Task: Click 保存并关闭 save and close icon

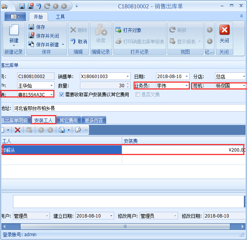Action: [x=32, y=36]
